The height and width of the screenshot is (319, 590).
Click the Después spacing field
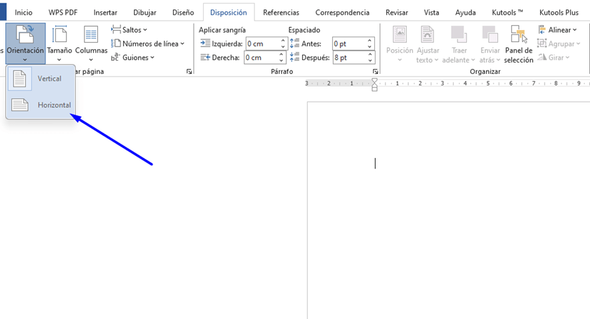[350, 57]
